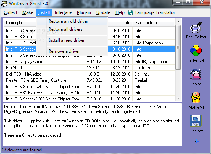The height and width of the screenshot is (154, 211).
Task: Choose Remove a driver
Action: [72, 51]
